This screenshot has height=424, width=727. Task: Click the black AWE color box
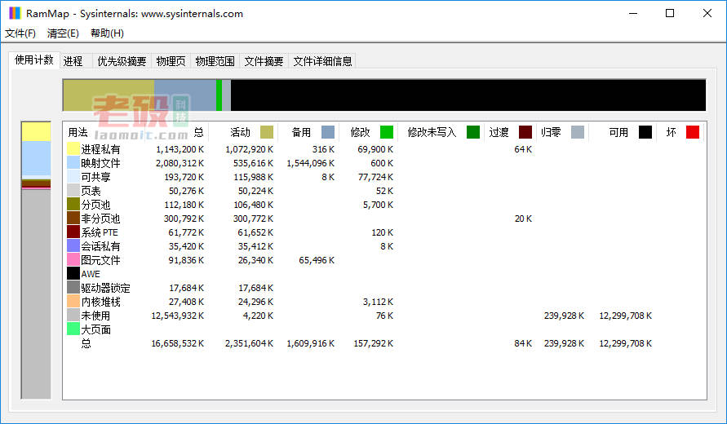point(73,273)
